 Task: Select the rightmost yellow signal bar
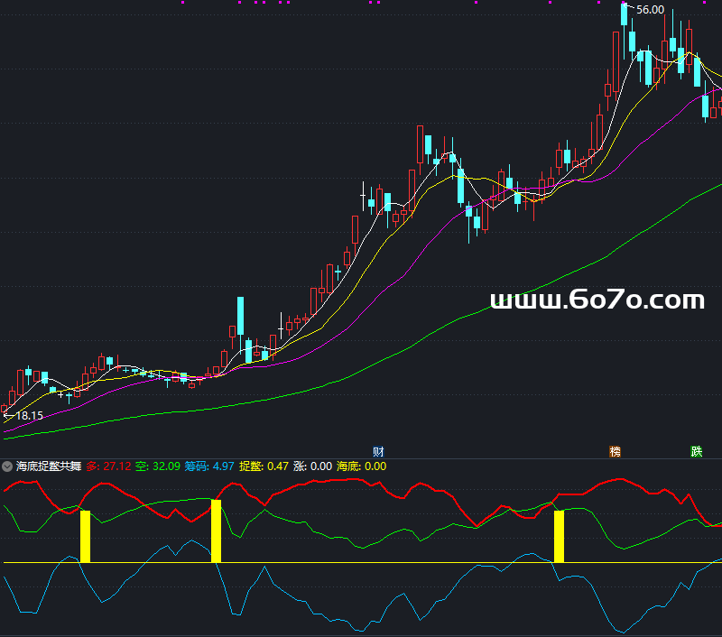click(x=559, y=537)
